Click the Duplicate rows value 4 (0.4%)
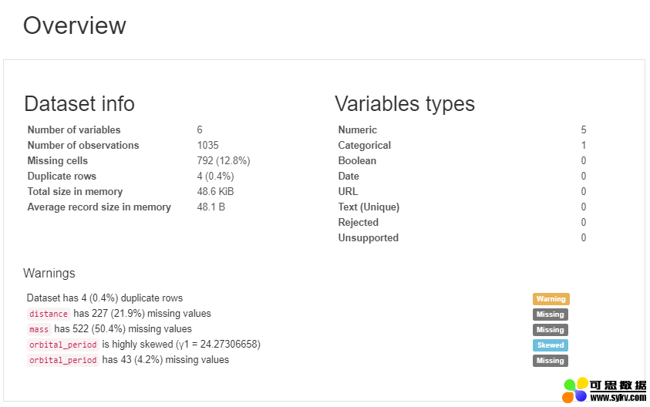Viewport: 650px width, 407px height. point(216,177)
